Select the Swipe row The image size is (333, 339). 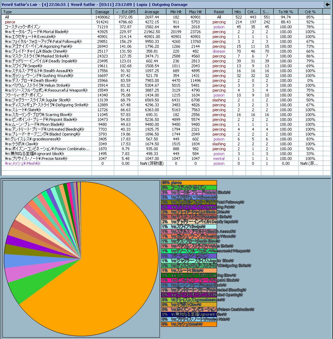point(166,66)
